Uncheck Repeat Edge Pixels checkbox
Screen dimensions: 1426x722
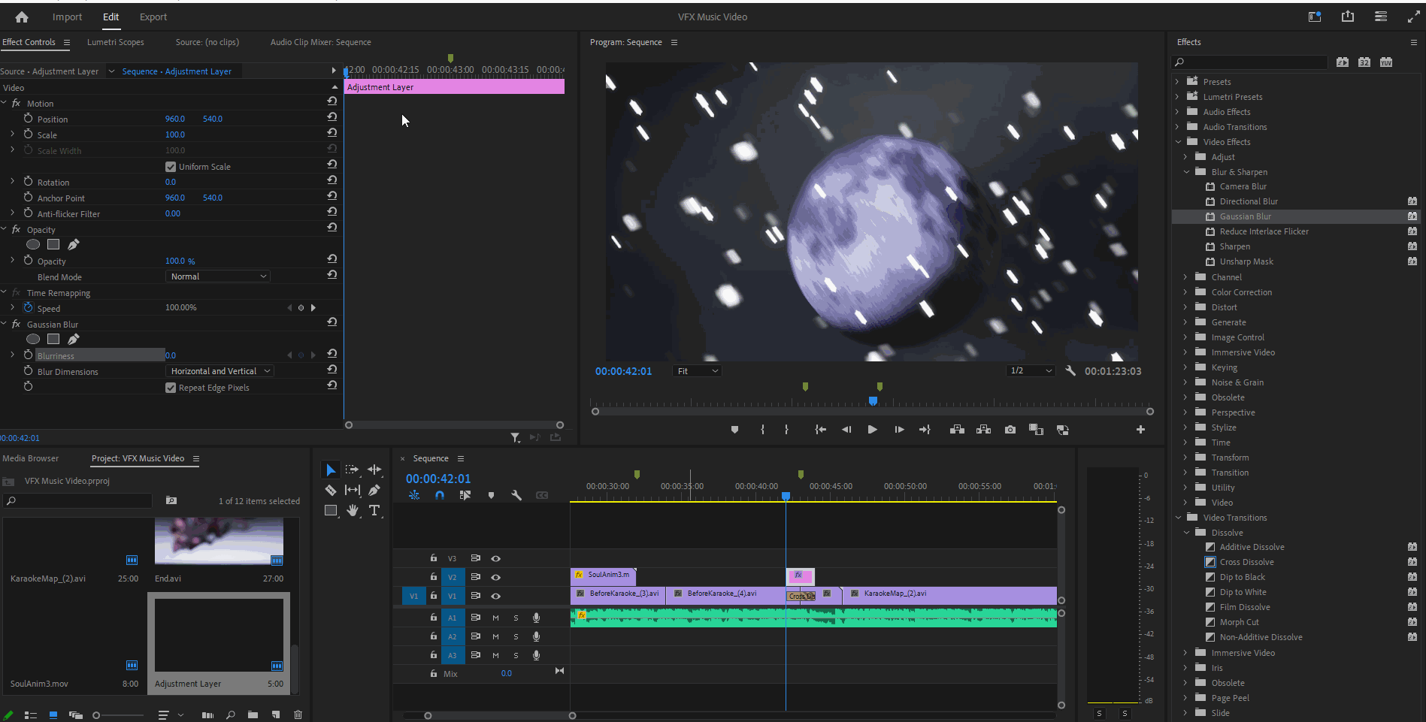coord(171,388)
